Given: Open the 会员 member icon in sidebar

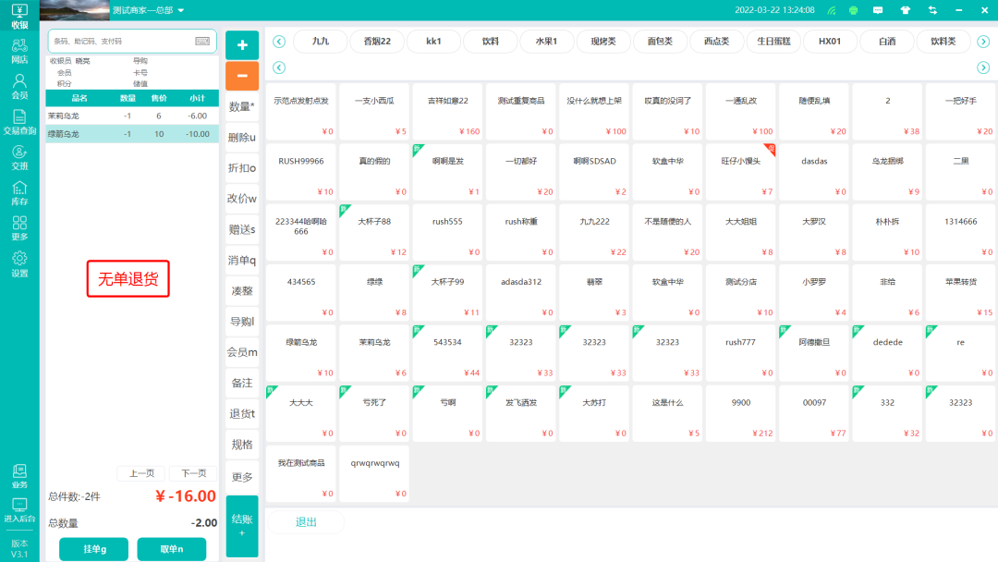Looking at the screenshot, I should (19, 86).
